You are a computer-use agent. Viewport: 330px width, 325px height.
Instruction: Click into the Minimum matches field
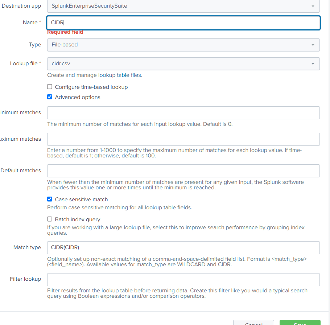183,113
